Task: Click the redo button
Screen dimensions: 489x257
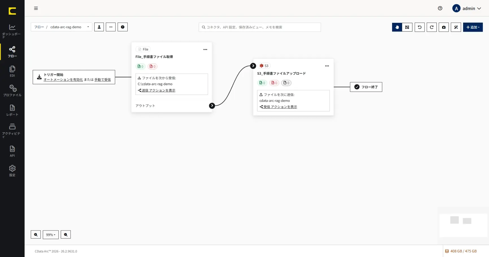Action: click(x=432, y=27)
